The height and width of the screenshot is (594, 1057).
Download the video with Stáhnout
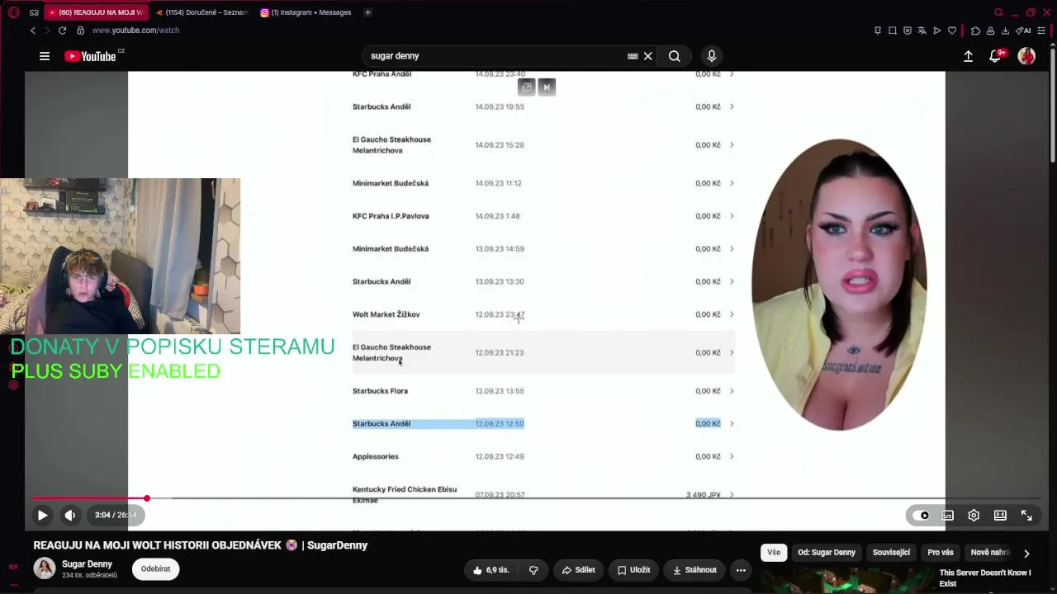[x=694, y=570]
